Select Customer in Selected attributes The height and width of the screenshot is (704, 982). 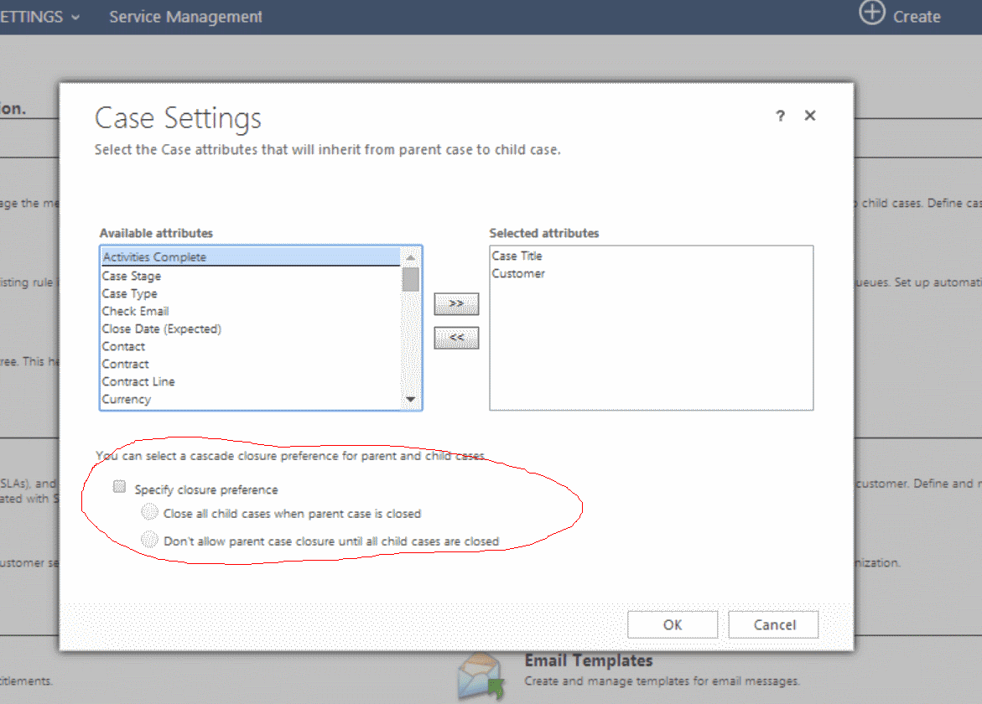tap(517, 273)
